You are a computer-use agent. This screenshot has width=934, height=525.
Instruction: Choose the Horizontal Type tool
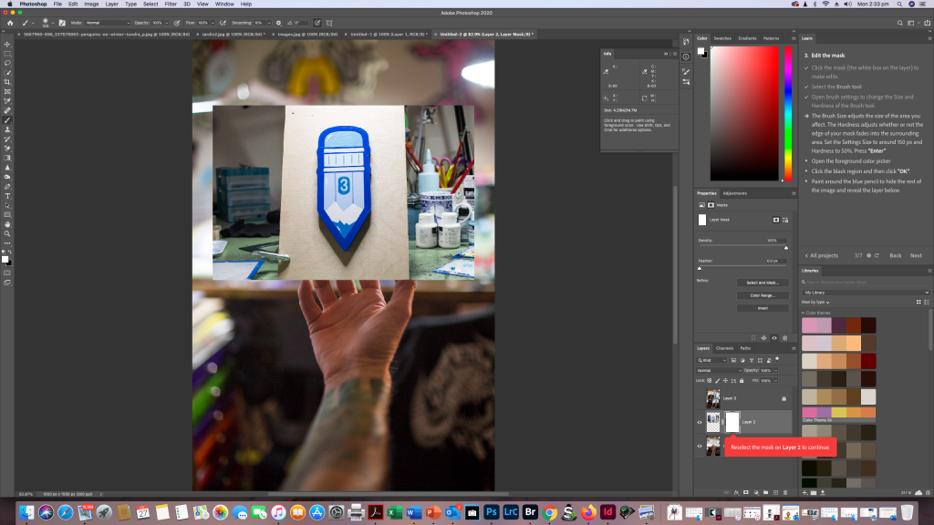tap(7, 195)
